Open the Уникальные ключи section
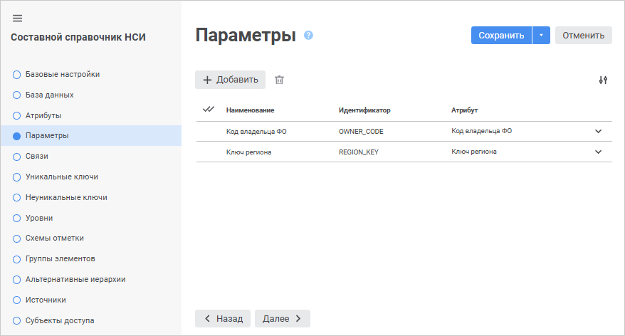Viewport: 625px width, 336px height. point(61,177)
